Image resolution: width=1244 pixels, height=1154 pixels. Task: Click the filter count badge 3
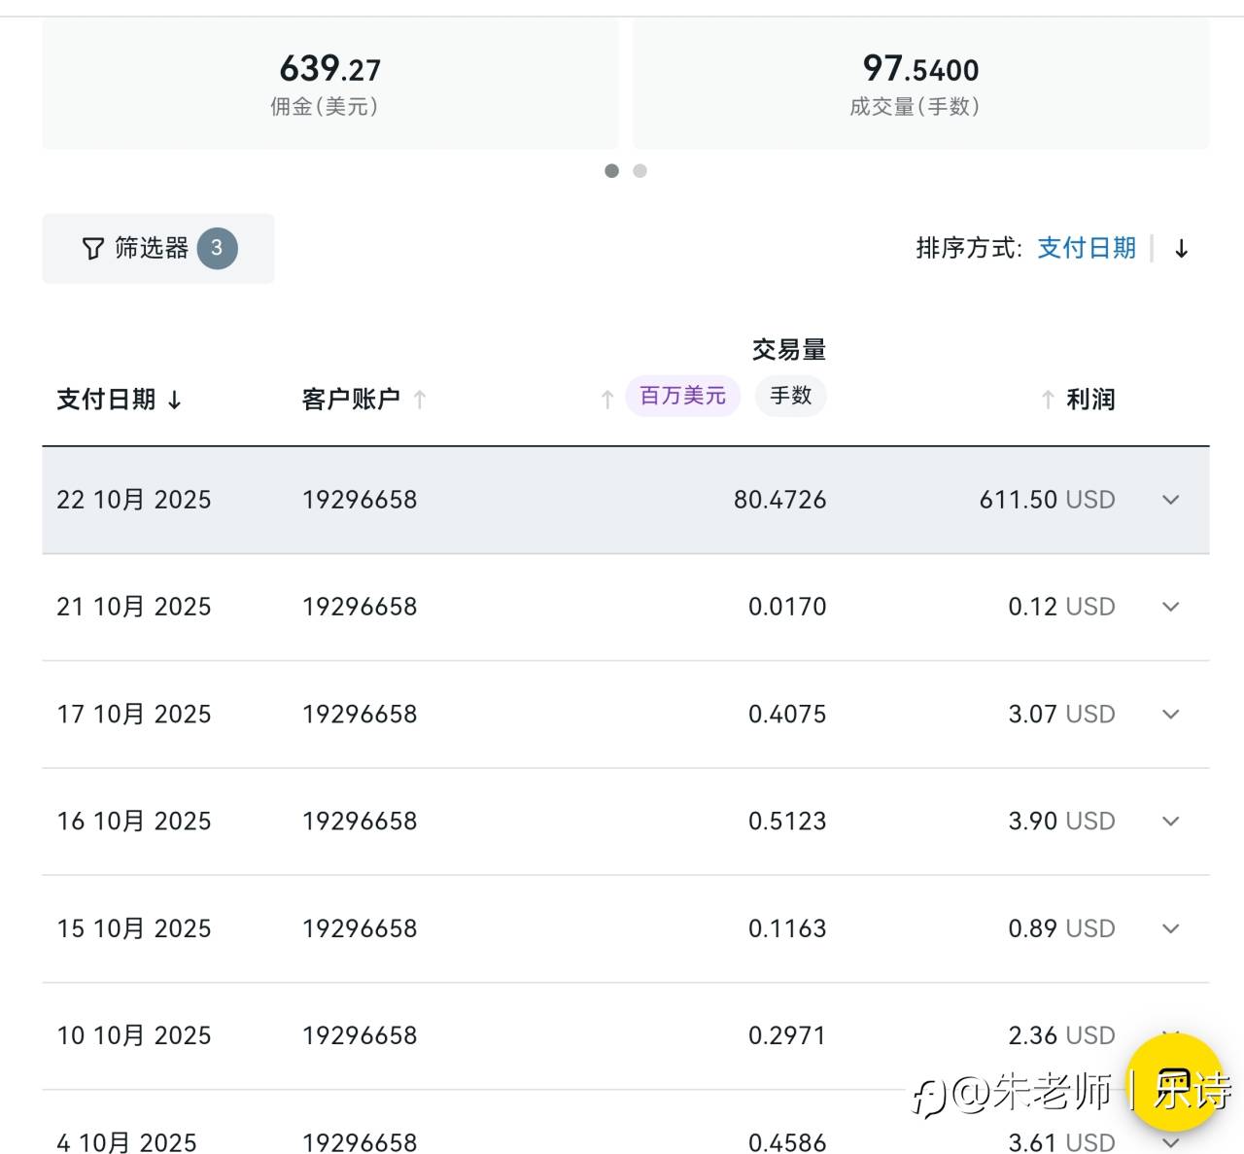click(x=217, y=248)
